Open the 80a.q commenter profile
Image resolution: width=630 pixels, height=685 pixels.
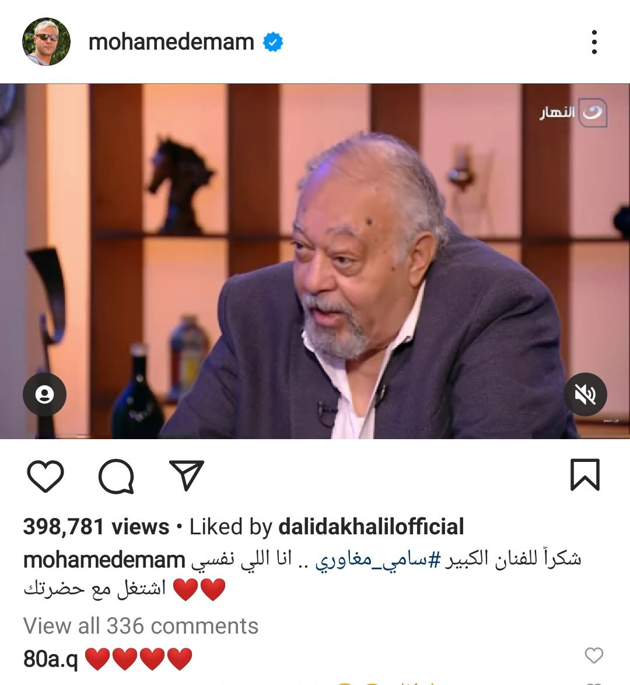pyautogui.click(x=51, y=659)
